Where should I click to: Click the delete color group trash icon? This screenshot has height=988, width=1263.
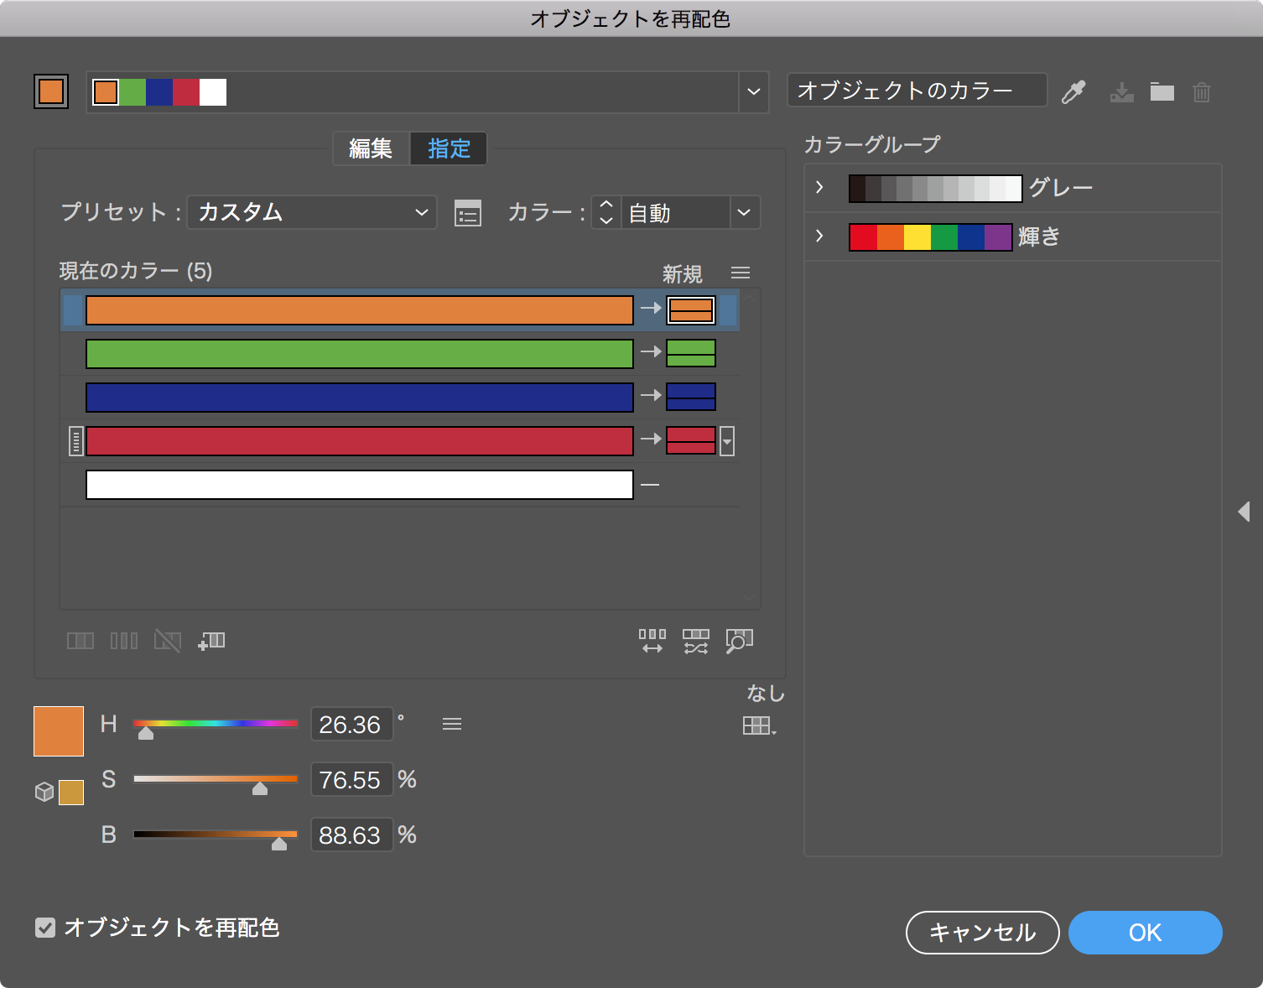pyautogui.click(x=1202, y=91)
